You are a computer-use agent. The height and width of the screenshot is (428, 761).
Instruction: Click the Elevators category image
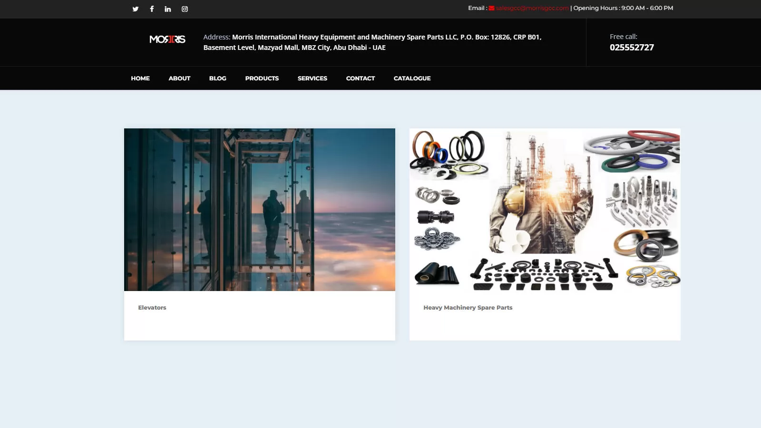pos(259,209)
